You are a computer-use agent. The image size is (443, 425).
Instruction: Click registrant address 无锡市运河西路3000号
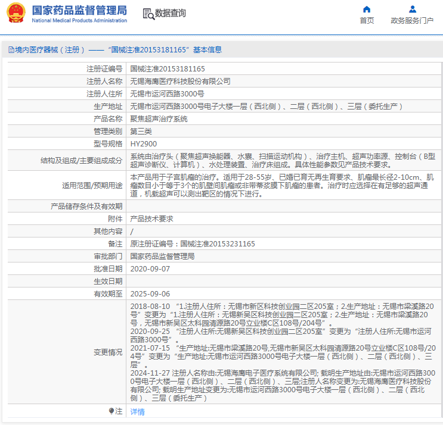tap(167, 93)
